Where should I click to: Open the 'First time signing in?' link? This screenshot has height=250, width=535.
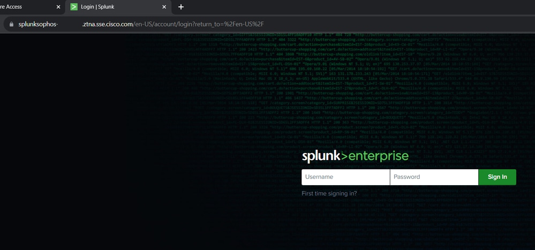coord(329,193)
